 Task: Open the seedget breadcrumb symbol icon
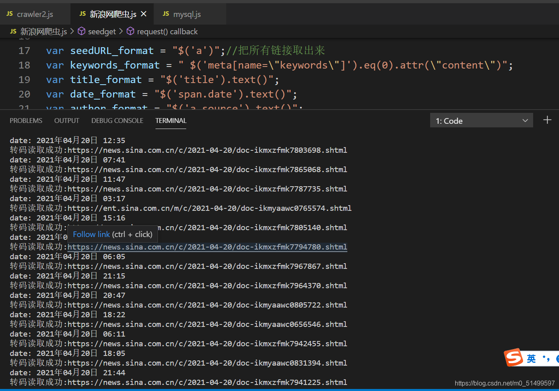(81, 31)
